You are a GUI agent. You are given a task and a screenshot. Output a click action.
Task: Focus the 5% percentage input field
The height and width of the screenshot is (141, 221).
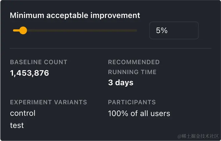[x=174, y=30]
